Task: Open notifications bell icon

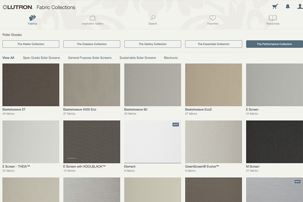Action: [x=288, y=6]
